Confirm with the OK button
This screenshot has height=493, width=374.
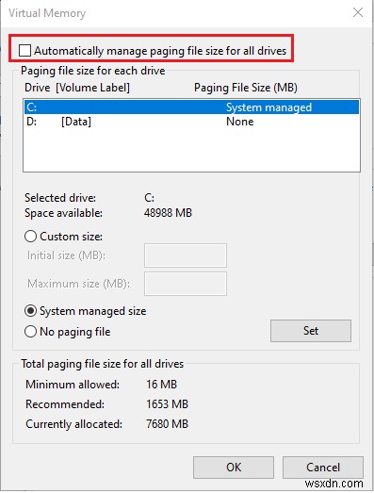(234, 468)
